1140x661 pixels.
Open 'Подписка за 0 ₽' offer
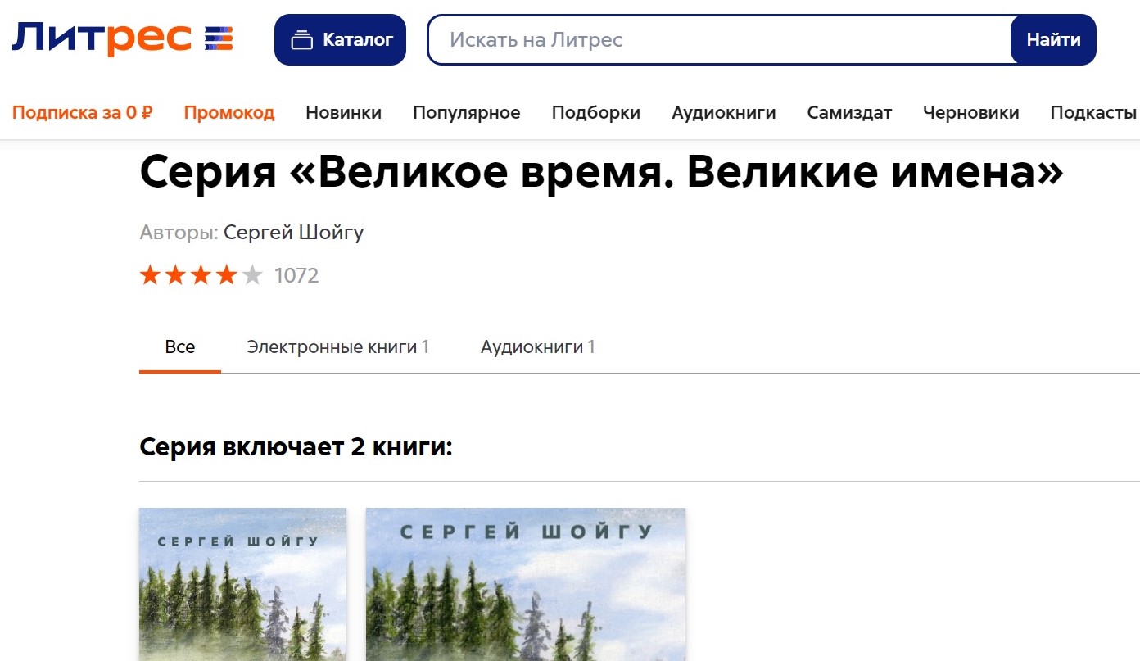82,113
